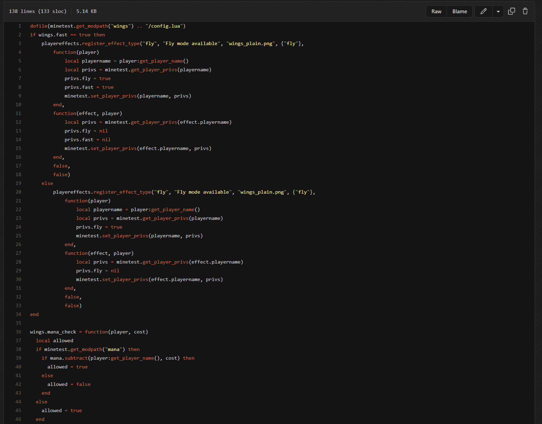Click line number 11
This screenshot has height=424, width=542.
click(x=19, y=114)
